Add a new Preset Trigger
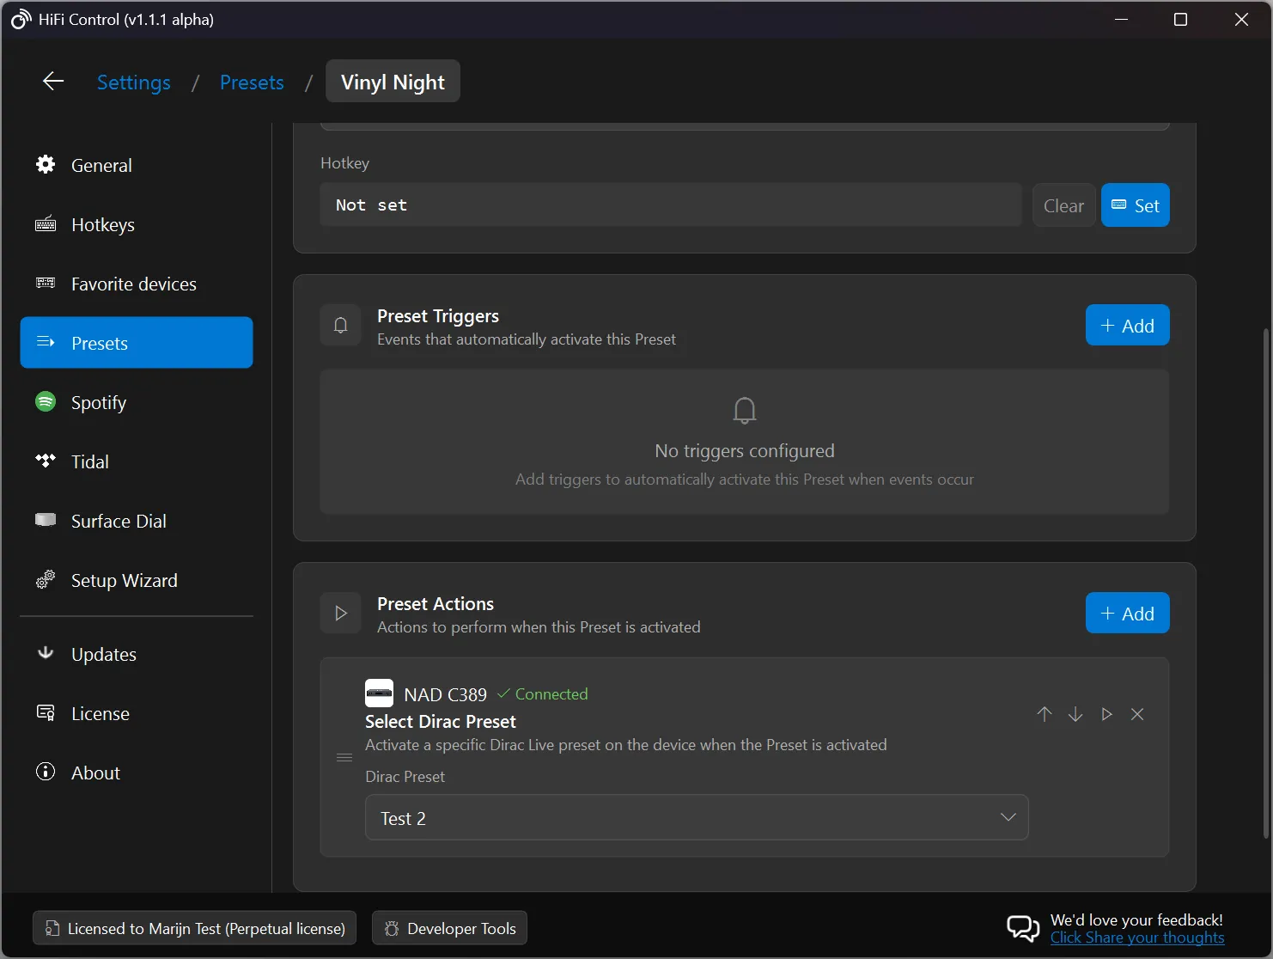The image size is (1273, 959). (1127, 325)
